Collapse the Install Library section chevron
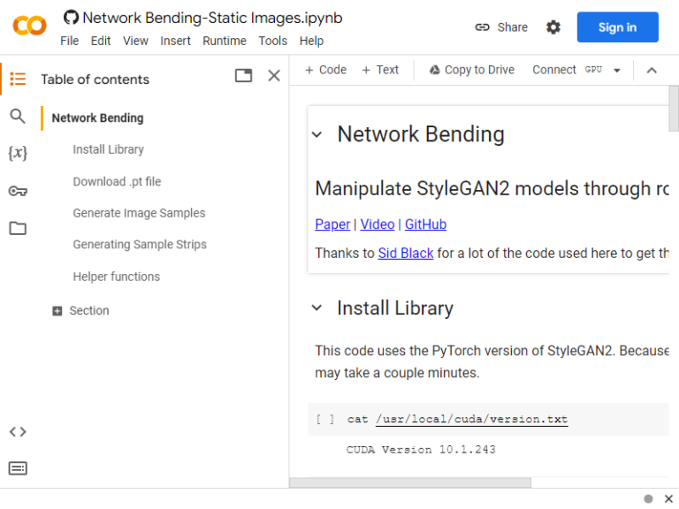The height and width of the screenshot is (509, 679). 317,308
